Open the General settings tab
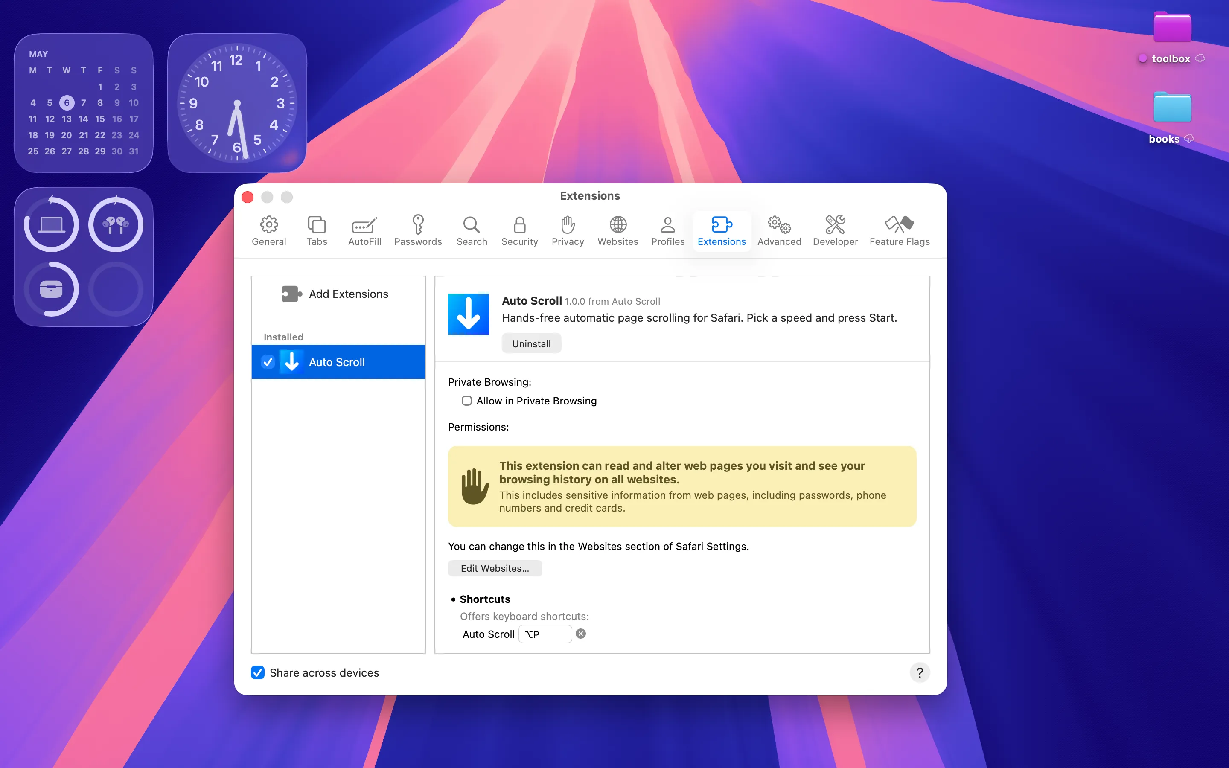The image size is (1229, 768). [269, 230]
